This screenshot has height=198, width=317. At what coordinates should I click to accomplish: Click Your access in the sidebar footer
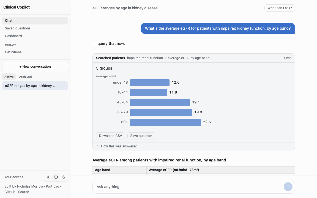14,177
